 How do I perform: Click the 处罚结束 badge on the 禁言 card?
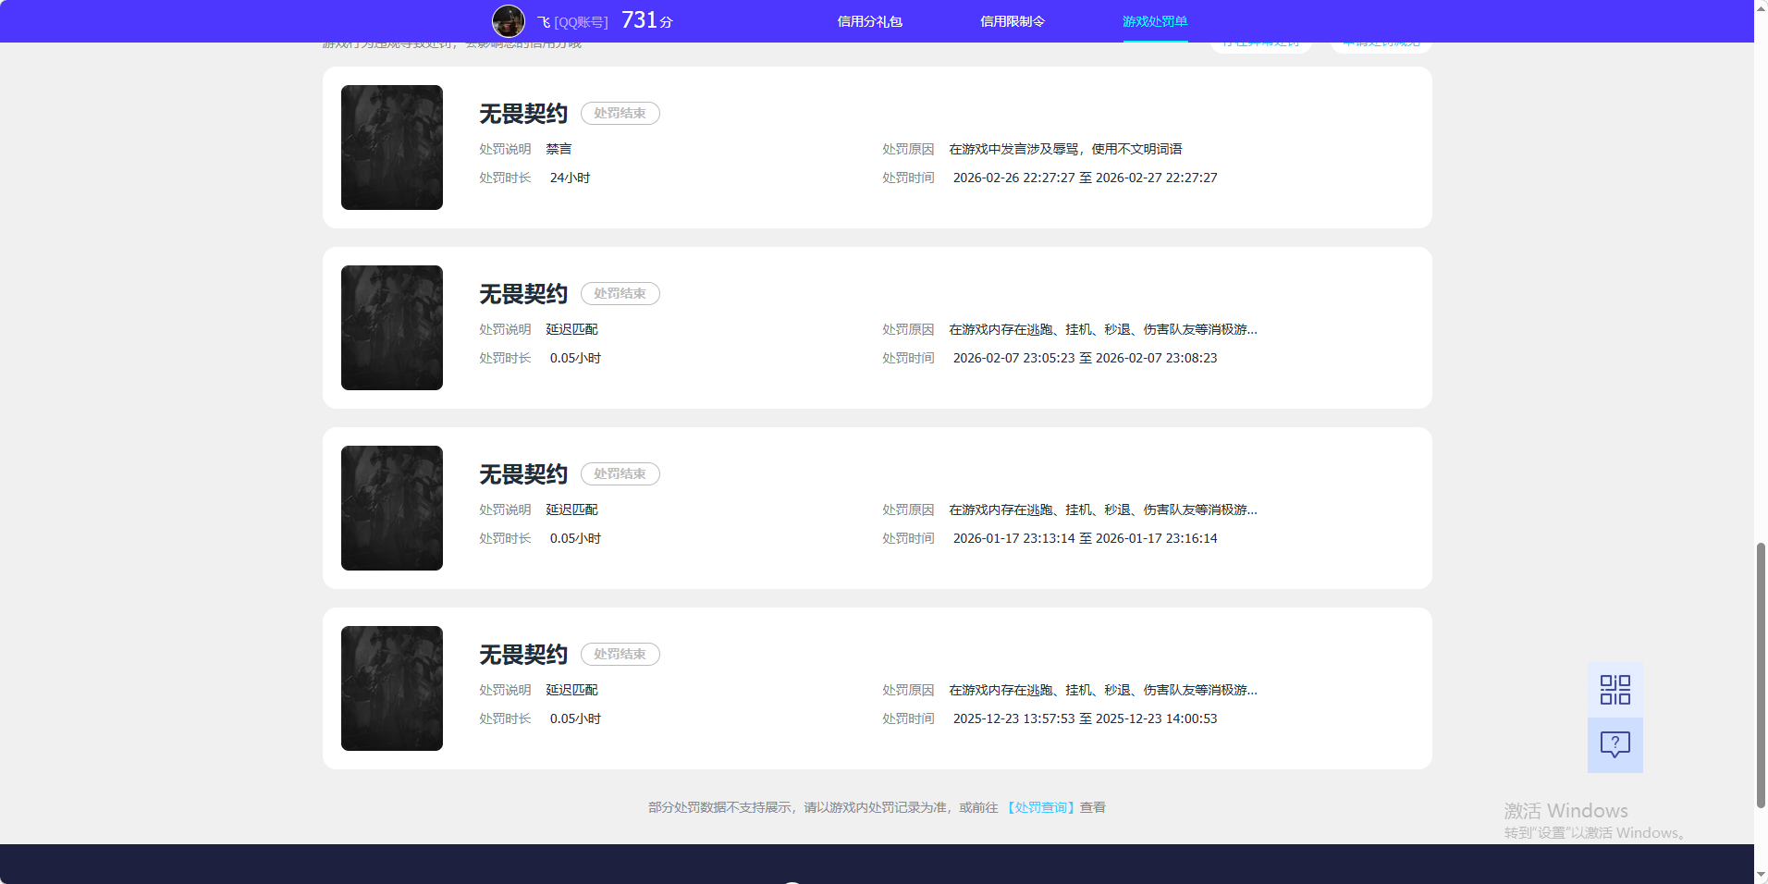tap(620, 113)
